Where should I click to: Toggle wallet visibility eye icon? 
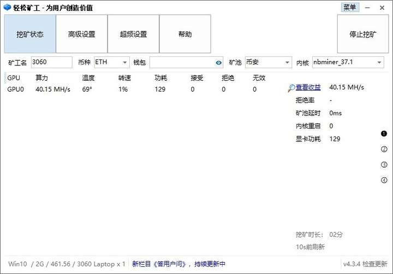[219, 63]
